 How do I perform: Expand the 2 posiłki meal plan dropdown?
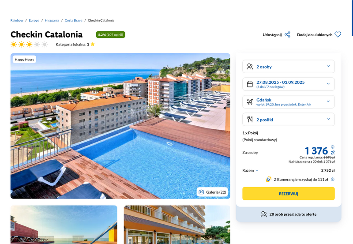click(x=289, y=119)
